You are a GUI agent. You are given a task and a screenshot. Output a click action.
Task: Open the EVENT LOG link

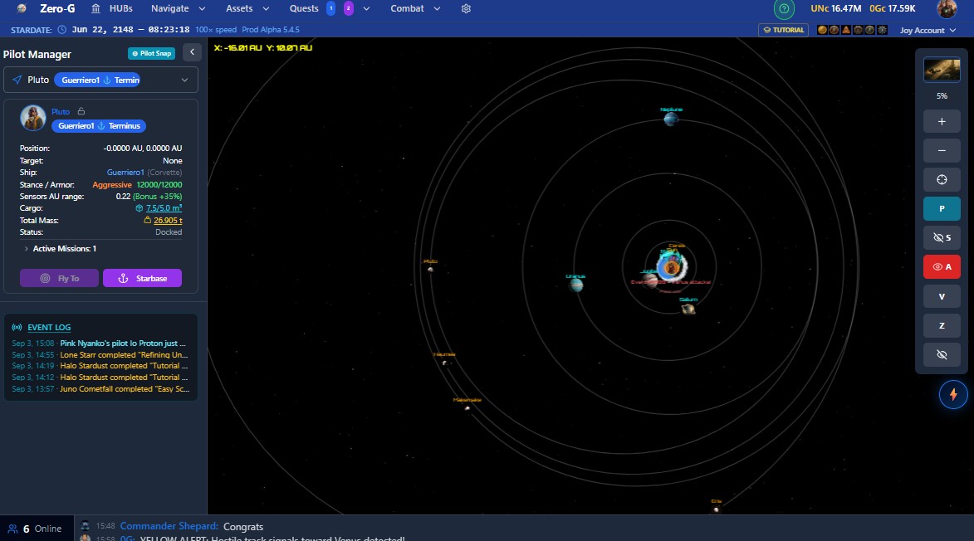coord(49,328)
